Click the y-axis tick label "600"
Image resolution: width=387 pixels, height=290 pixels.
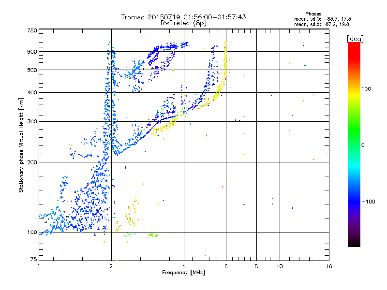click(32, 52)
